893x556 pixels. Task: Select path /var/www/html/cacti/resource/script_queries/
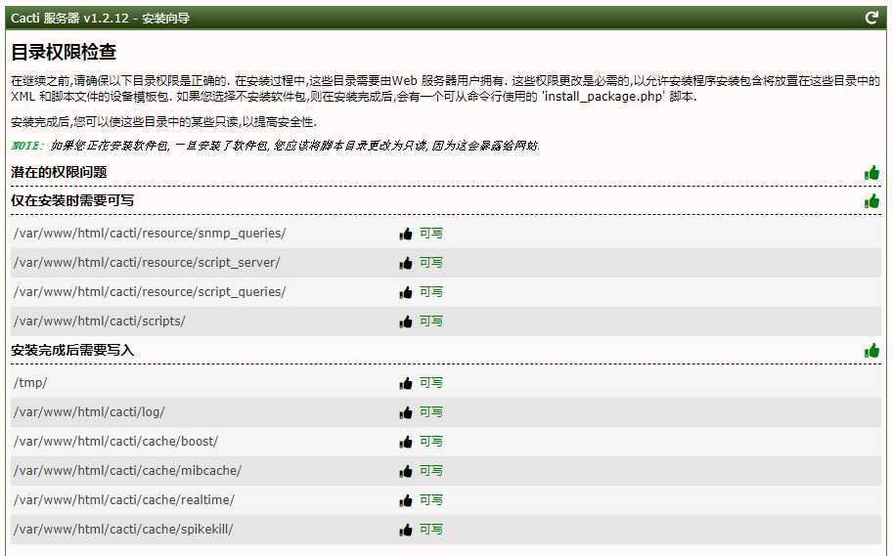150,292
